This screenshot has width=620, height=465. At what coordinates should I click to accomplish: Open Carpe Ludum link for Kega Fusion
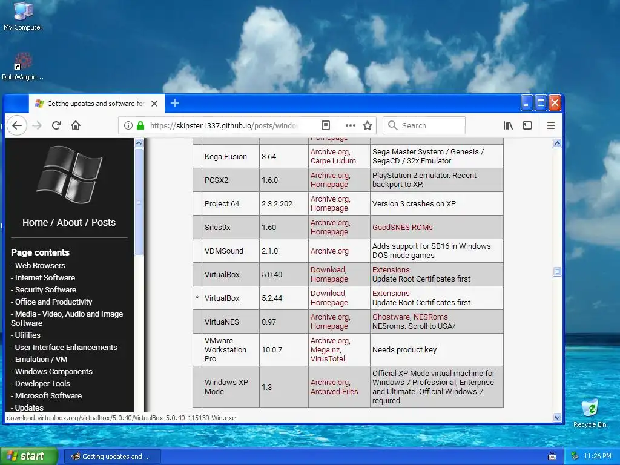(333, 161)
